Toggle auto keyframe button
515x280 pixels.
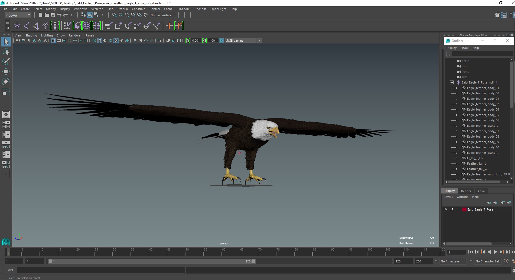tap(506, 261)
